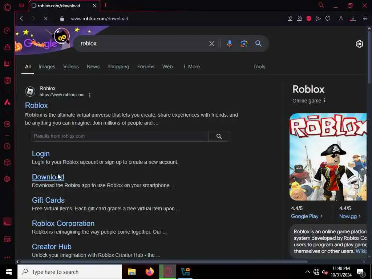Open the Roblox Corporation sitelink

pos(63,223)
